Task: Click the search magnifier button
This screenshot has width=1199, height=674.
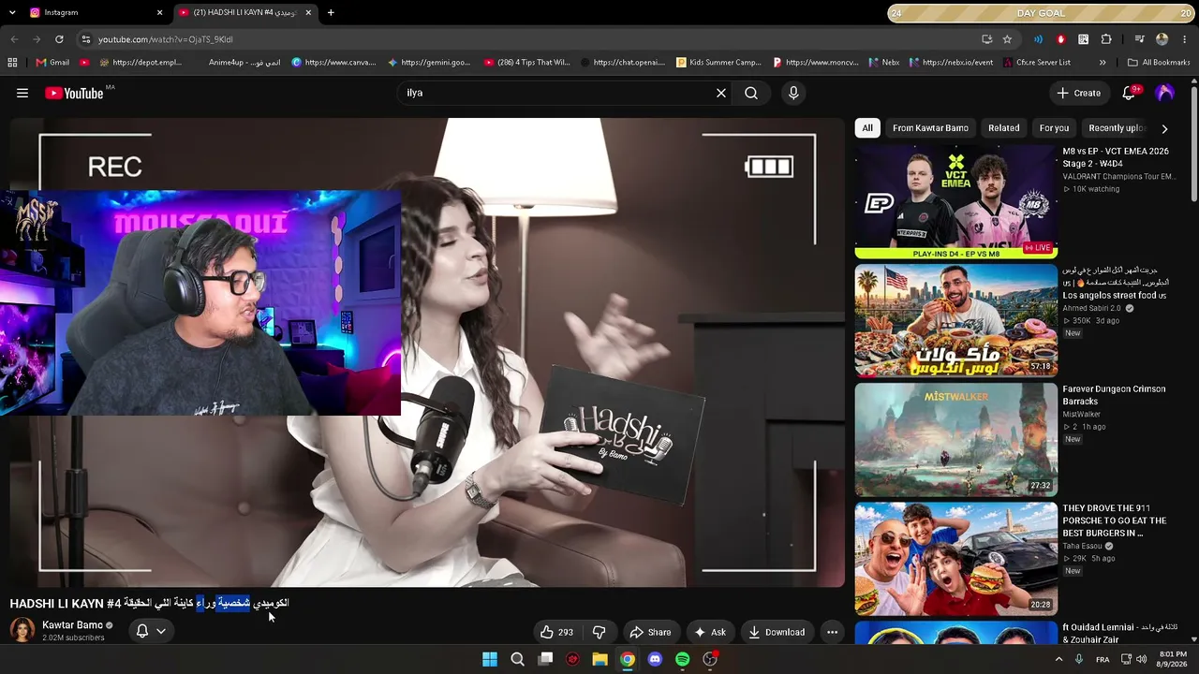Action: point(751,93)
